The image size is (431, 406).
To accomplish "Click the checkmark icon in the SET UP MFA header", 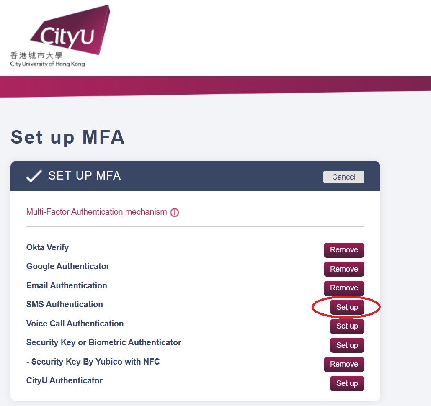I will [x=34, y=176].
